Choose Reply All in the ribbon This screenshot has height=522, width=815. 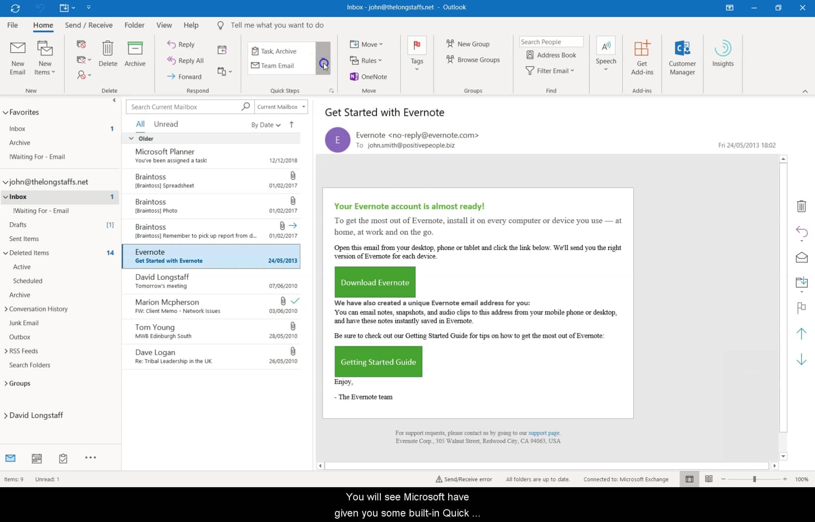pyautogui.click(x=185, y=60)
